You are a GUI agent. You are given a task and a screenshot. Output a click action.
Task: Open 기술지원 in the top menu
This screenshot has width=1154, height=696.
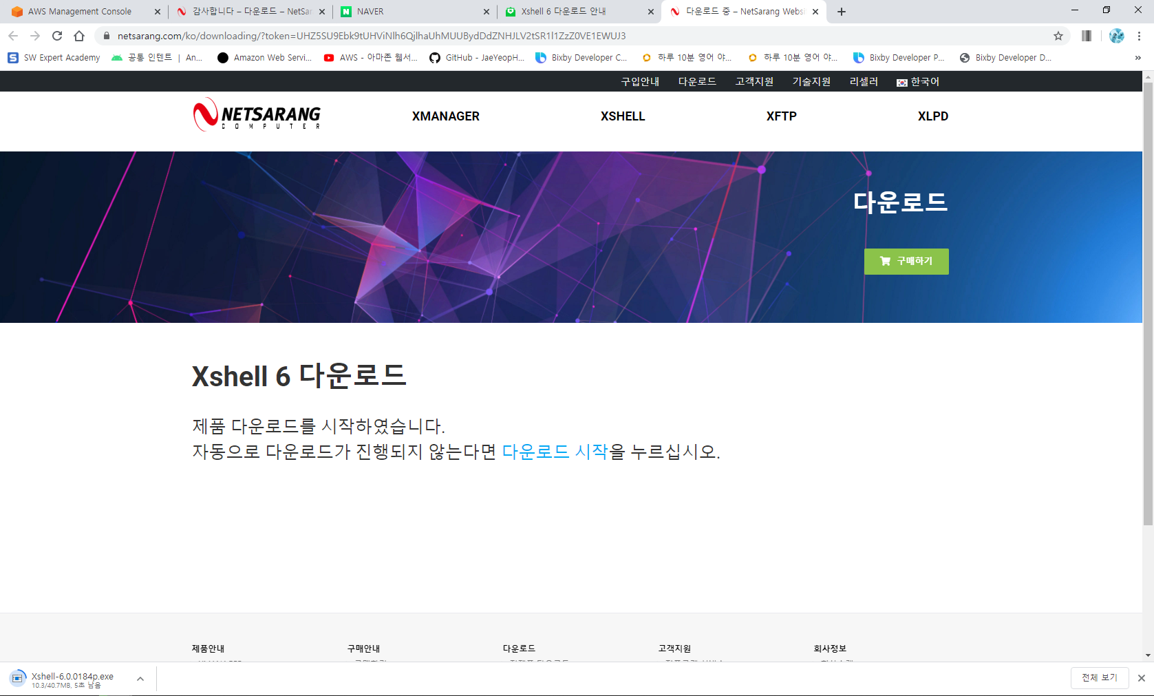click(x=811, y=81)
